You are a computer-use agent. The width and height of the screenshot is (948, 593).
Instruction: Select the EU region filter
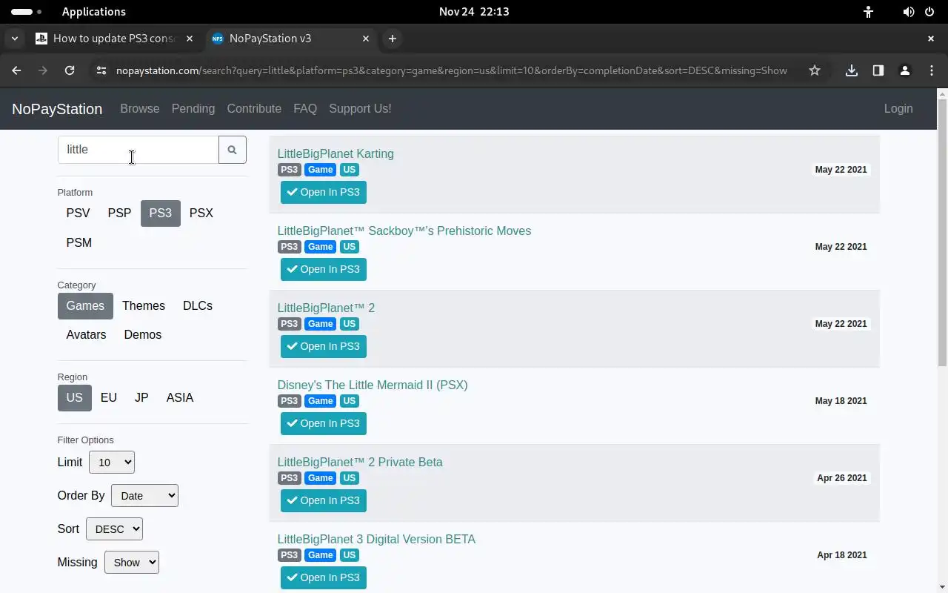pos(109,397)
